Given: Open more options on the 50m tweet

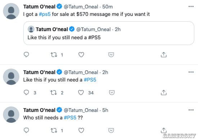Looking at the screenshot, I should [191, 6].
